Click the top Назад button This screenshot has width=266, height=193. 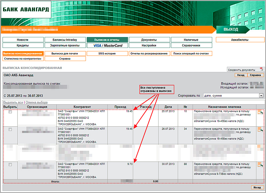(x=241, y=75)
